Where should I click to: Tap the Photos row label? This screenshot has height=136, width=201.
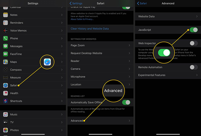[x=14, y=130]
